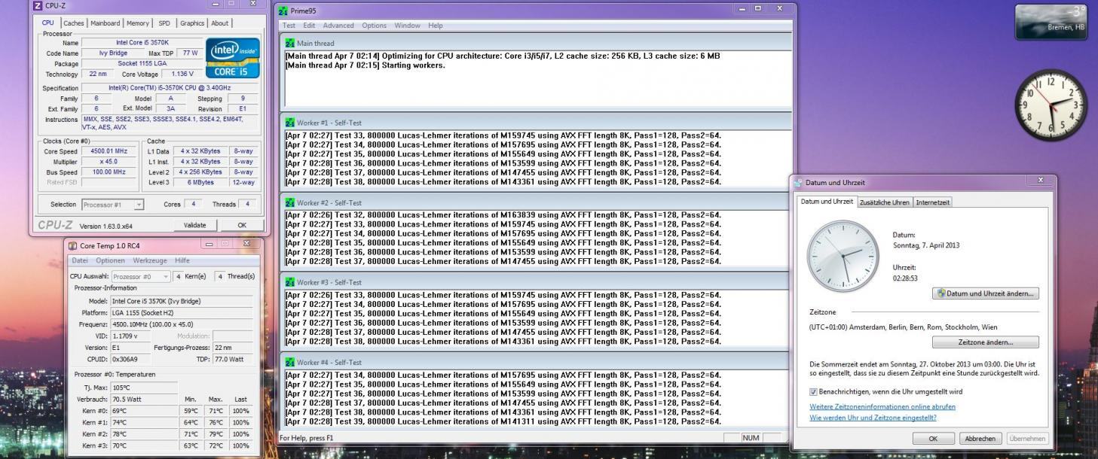Click the CPU-Z Name field Intel Core i5 3570K

(x=142, y=43)
